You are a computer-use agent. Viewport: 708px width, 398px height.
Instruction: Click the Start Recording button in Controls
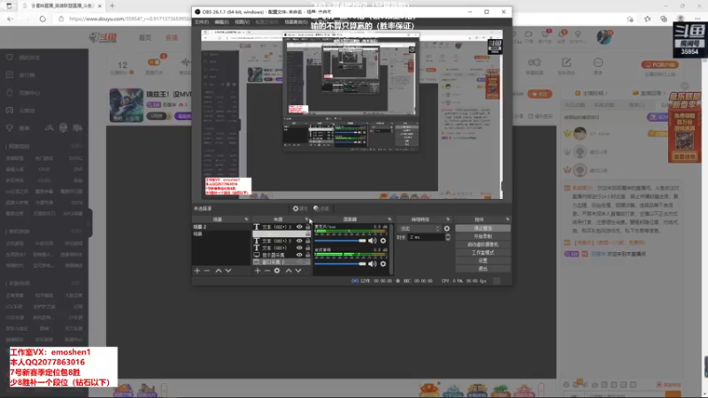482,236
